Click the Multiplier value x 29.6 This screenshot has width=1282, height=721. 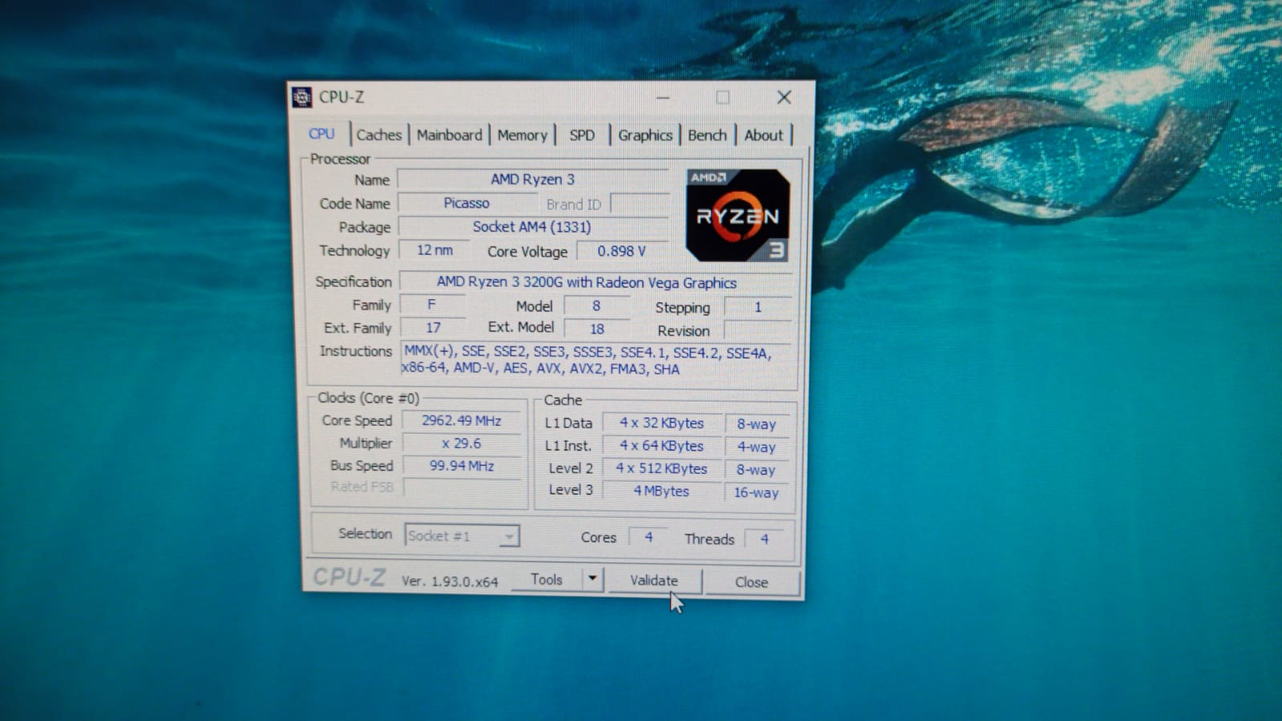[x=462, y=443]
